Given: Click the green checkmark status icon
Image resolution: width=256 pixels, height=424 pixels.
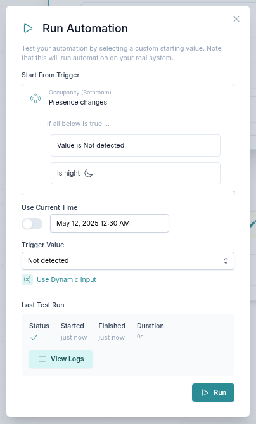Looking at the screenshot, I should tap(34, 337).
